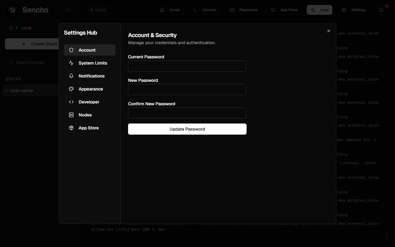The image size is (395, 247).
Task: Click the logs scrollbar thumb at bottom right
Action: [x=386, y=234]
